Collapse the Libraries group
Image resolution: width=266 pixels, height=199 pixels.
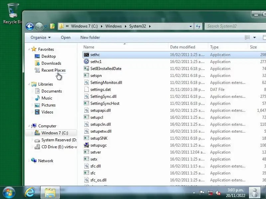[x=29, y=84]
